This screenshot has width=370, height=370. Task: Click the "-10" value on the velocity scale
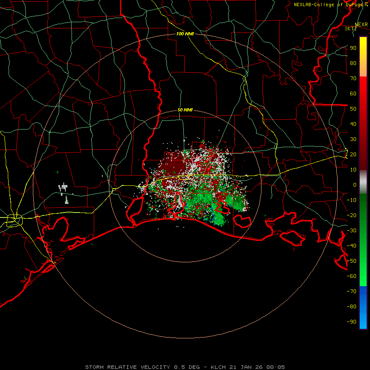pyautogui.click(x=351, y=200)
